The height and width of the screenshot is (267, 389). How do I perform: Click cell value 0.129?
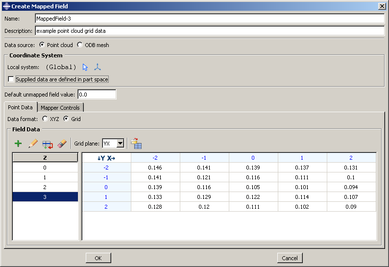pyautogui.click(x=204, y=197)
